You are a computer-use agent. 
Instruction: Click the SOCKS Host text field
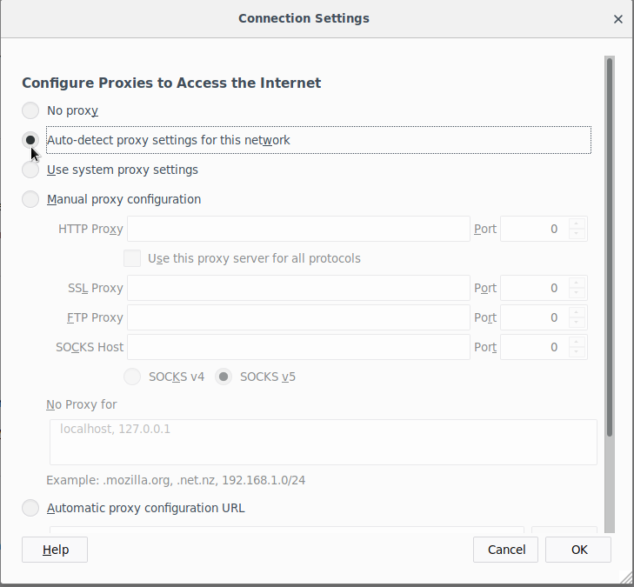coord(298,347)
